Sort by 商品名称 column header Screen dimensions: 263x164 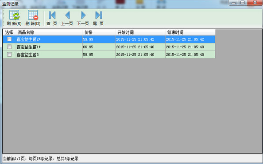(49, 32)
